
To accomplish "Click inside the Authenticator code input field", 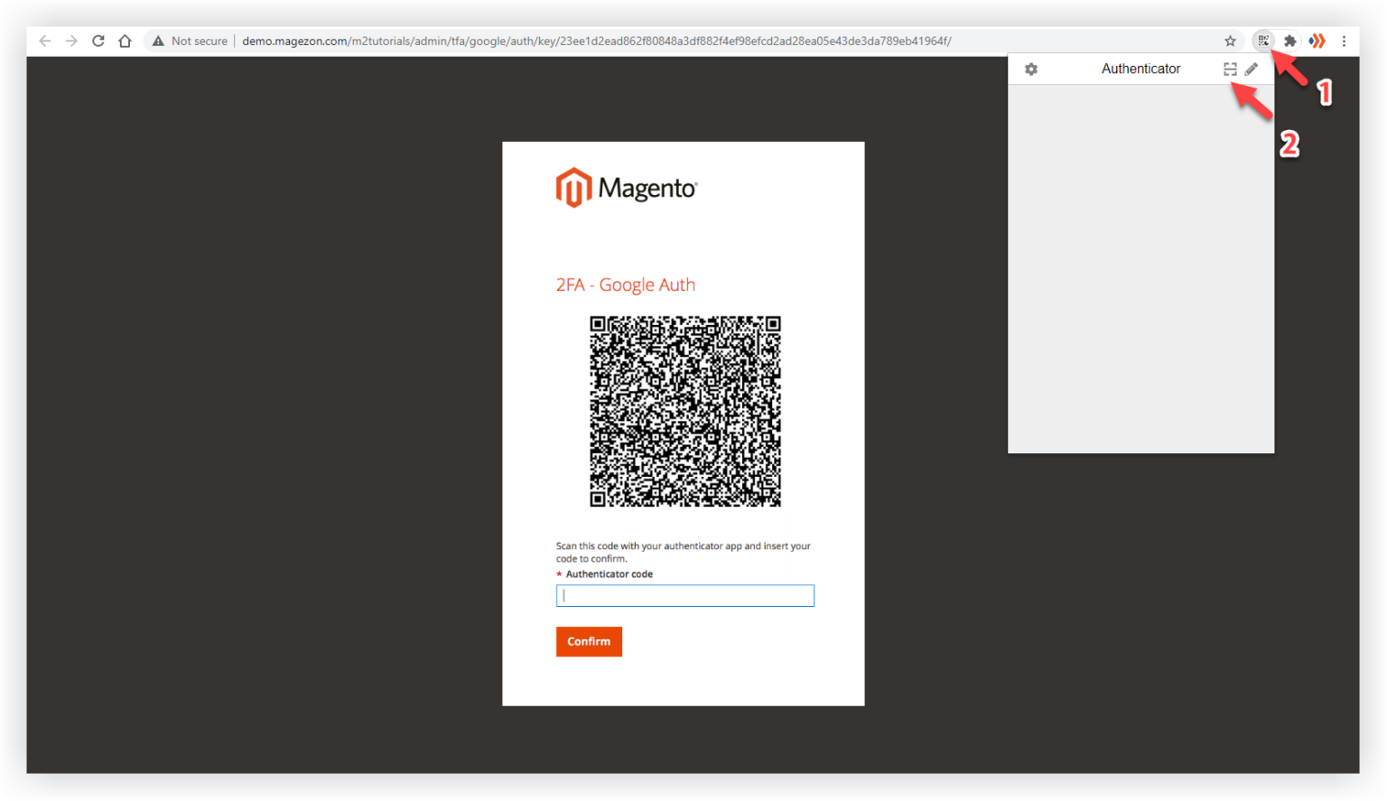I will (x=684, y=595).
